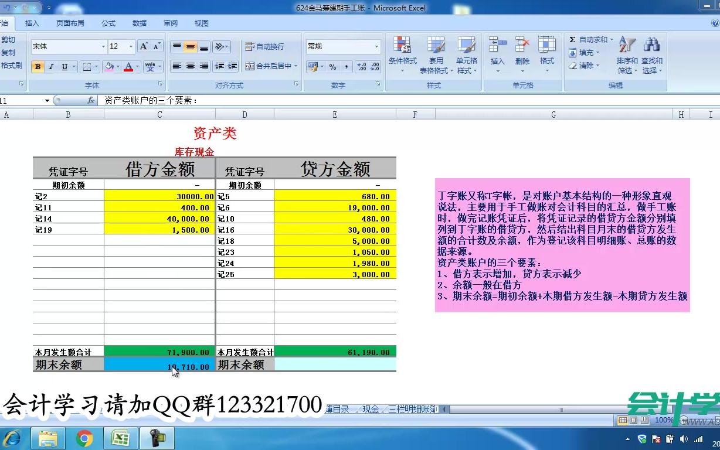Open Chrome from the taskbar
720x450 pixels.
84,438
